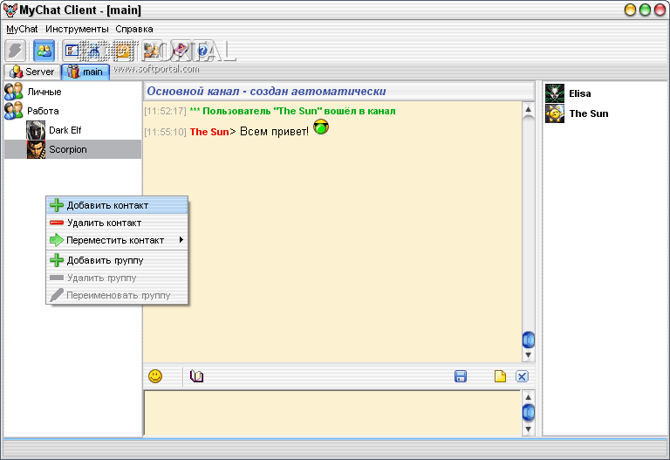Click the Всем привет! message text
This screenshot has height=460, width=670.
tap(274, 131)
